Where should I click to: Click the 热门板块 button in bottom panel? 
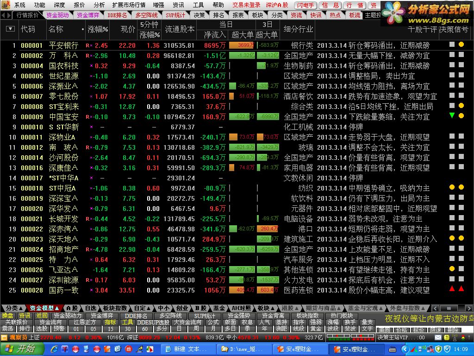pos(341,315)
